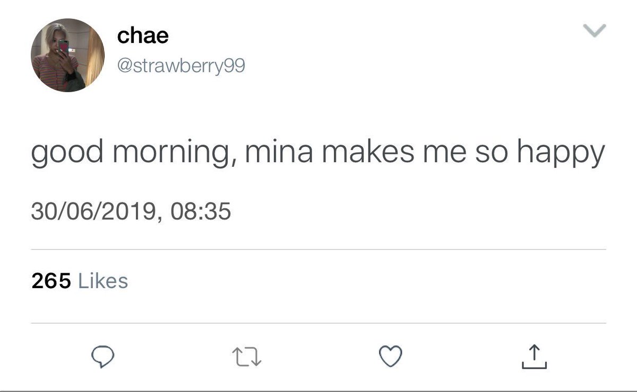
Task: Click the 30/06/2019 date stamp
Action: pos(93,212)
